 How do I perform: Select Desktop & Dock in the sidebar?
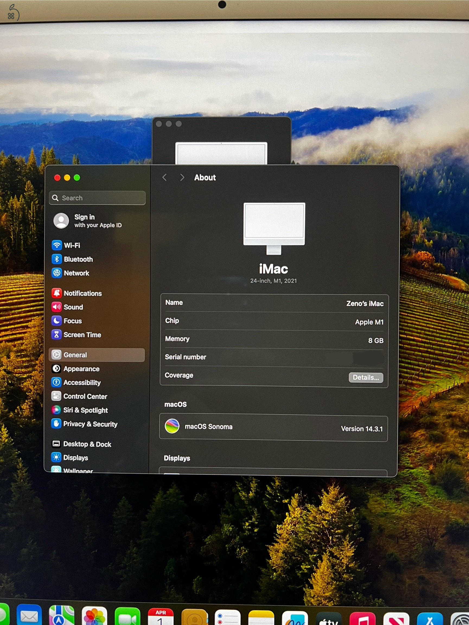click(82, 444)
